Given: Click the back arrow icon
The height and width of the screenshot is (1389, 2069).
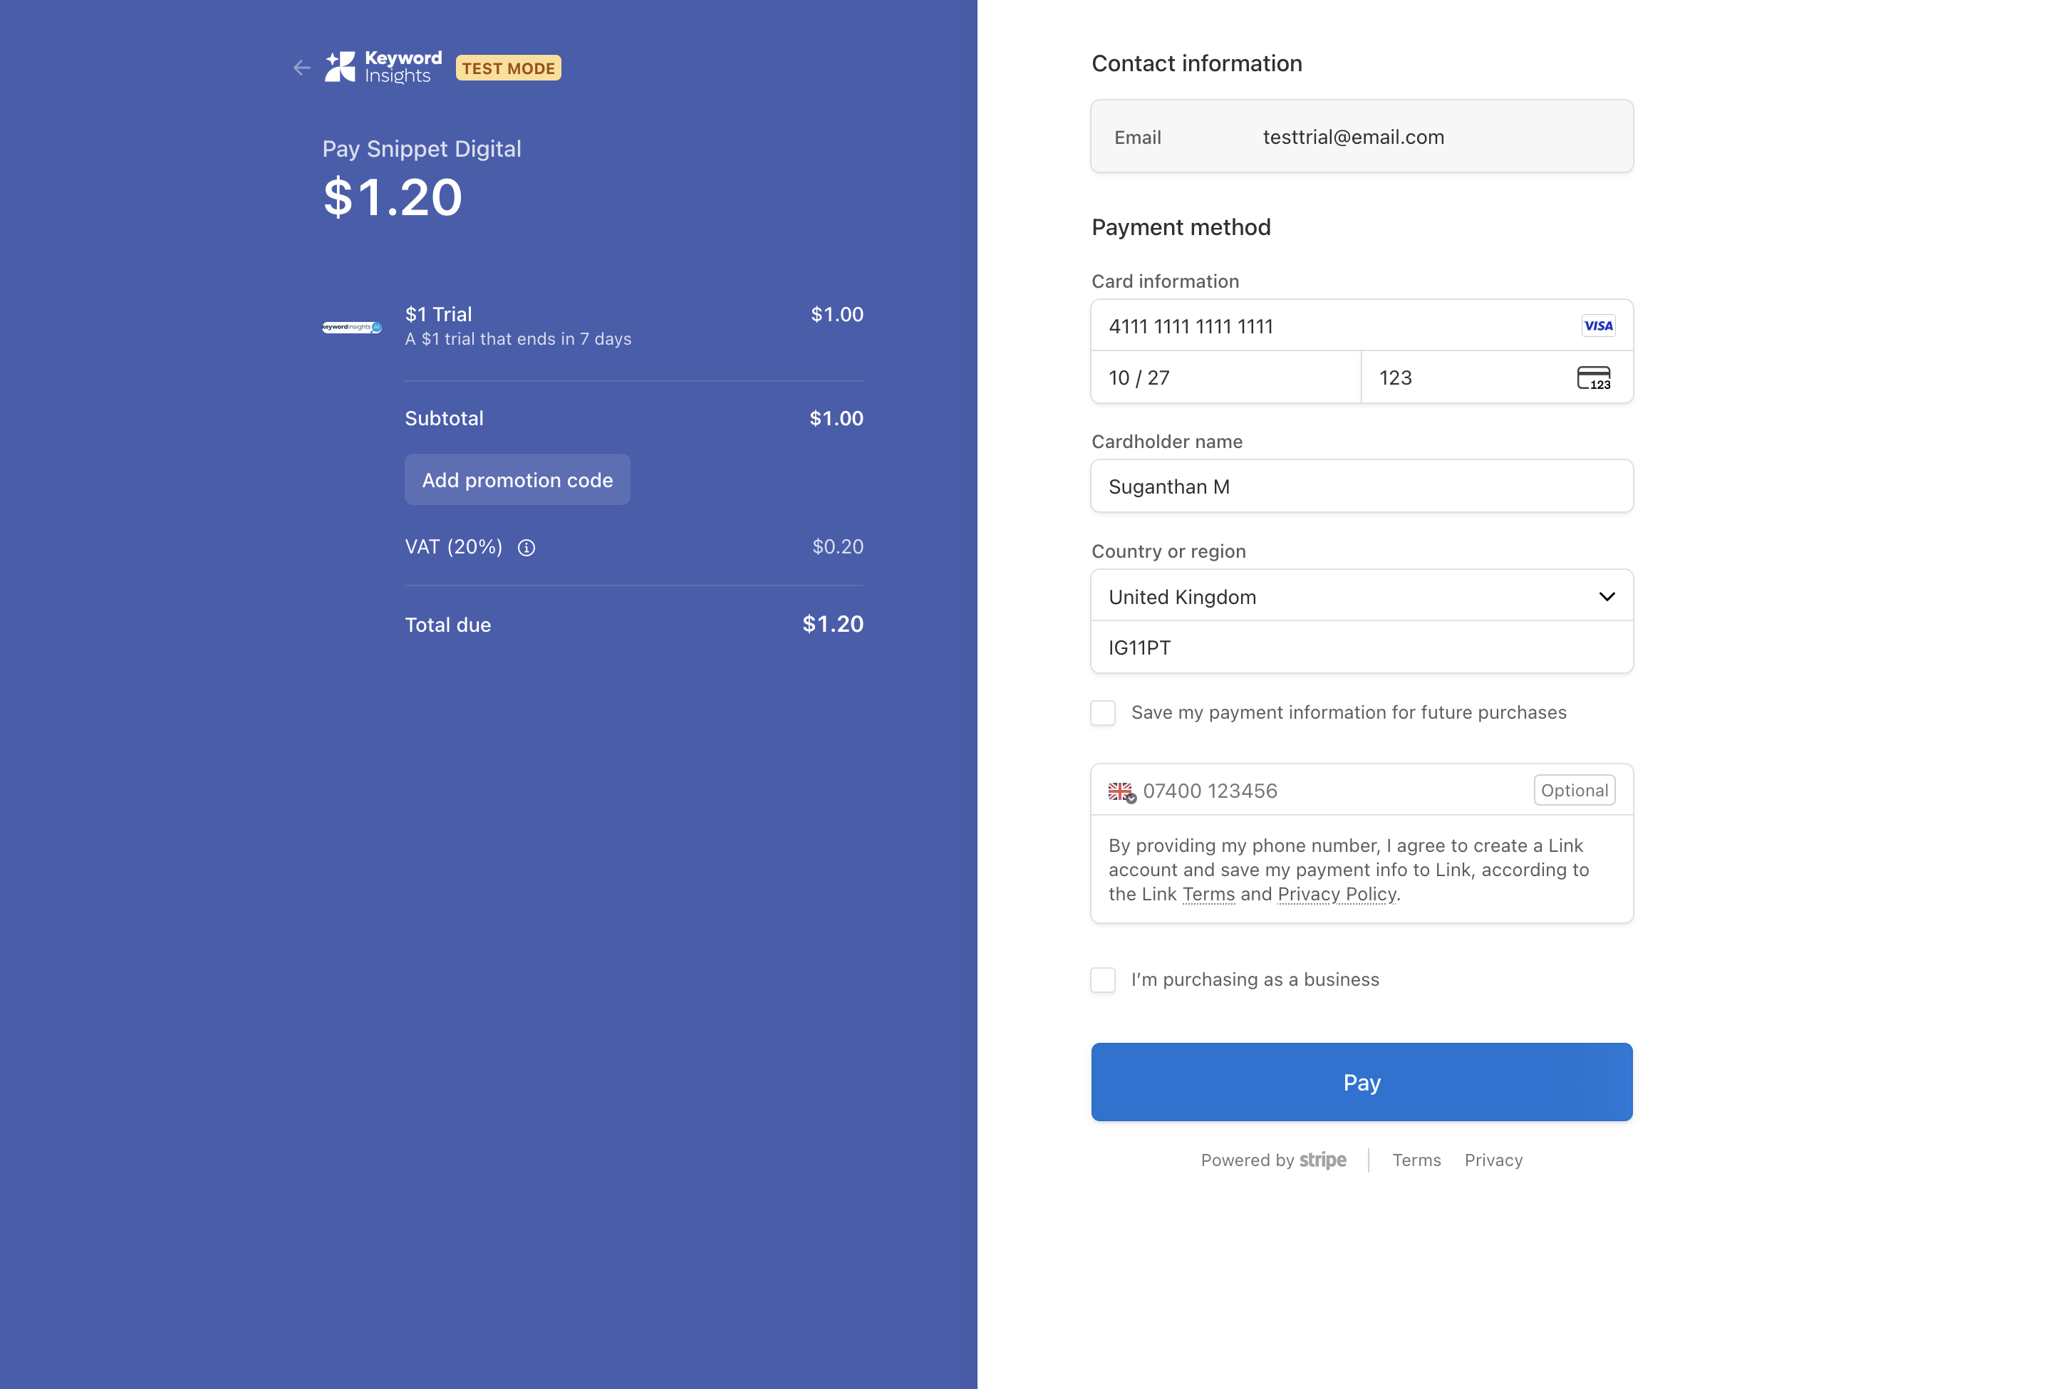Looking at the screenshot, I should [301, 68].
